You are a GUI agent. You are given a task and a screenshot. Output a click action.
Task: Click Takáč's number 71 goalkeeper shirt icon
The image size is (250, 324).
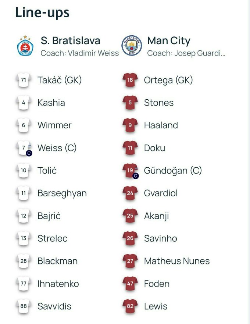tap(24, 80)
